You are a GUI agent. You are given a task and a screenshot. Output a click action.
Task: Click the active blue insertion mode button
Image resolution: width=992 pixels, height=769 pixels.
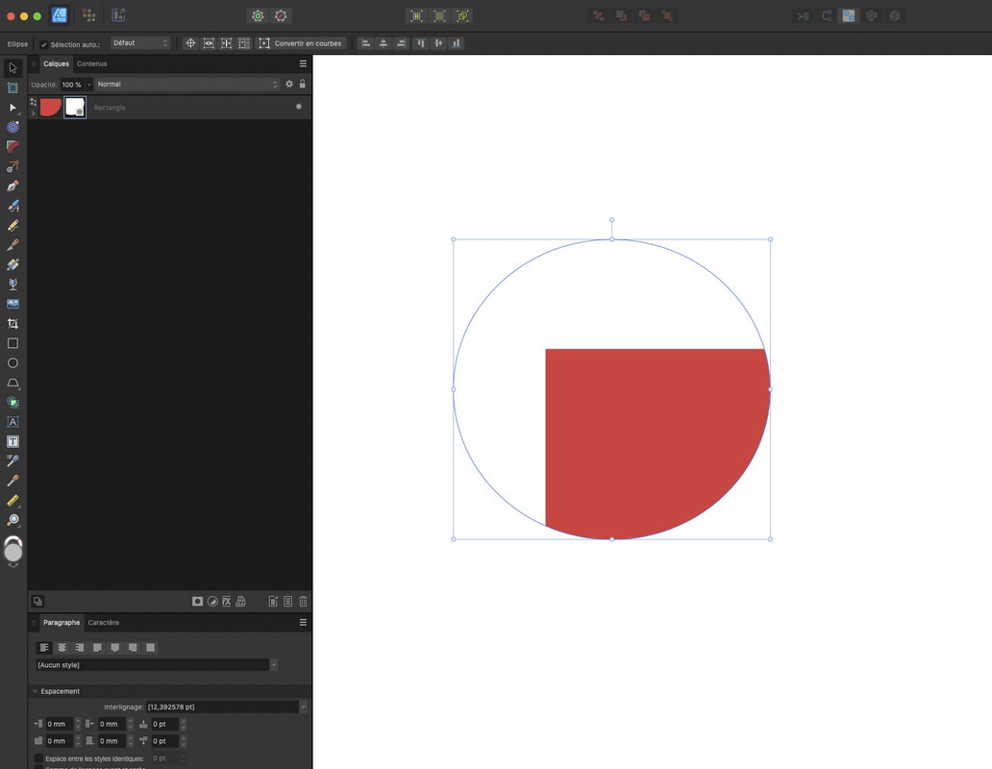[x=849, y=15]
